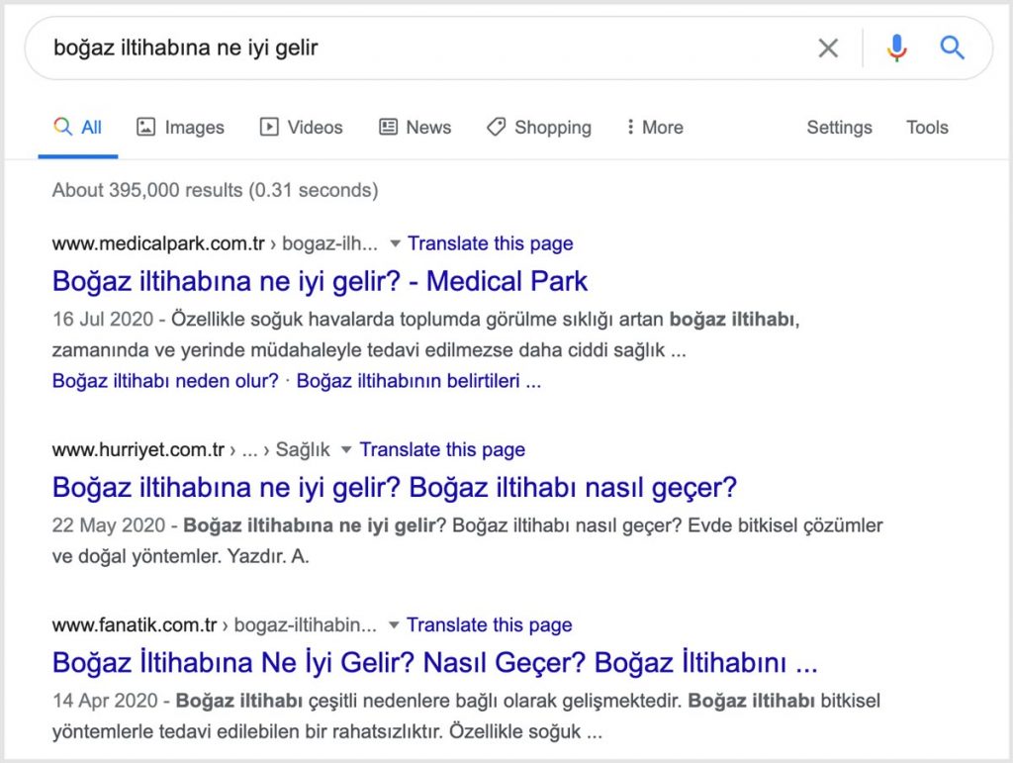Switch to the News tab
The width and height of the screenshot is (1013, 763).
428,128
